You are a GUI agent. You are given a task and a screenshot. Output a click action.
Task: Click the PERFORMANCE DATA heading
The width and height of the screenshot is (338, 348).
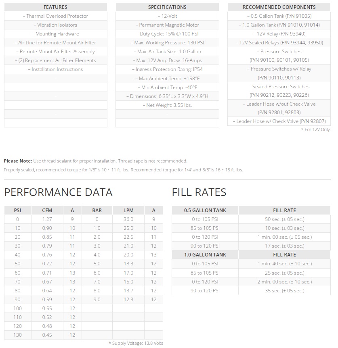point(58,192)
